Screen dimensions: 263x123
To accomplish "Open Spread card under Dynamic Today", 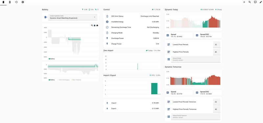I will [179, 35].
